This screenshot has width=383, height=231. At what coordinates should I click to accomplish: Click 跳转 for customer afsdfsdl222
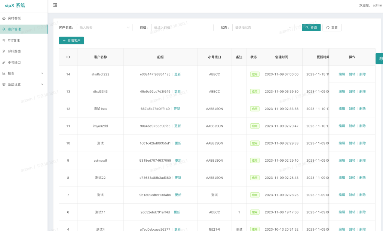coord(352,74)
